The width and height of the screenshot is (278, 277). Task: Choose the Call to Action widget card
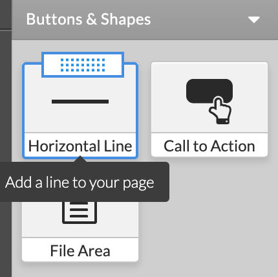point(209,109)
